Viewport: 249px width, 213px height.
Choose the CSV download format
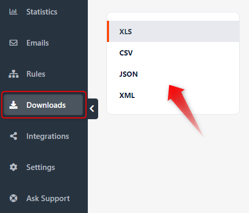[x=173, y=53]
